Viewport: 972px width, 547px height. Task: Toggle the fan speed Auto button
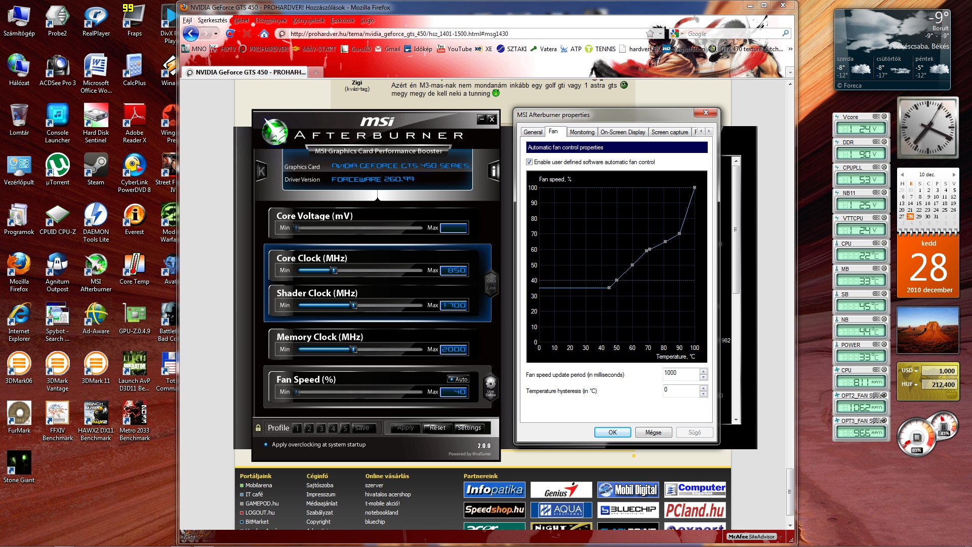coord(458,379)
